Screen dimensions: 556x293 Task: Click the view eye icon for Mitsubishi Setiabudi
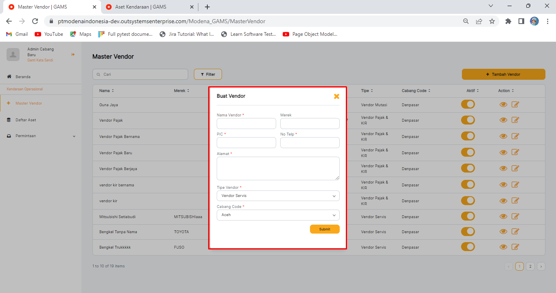[x=503, y=216]
